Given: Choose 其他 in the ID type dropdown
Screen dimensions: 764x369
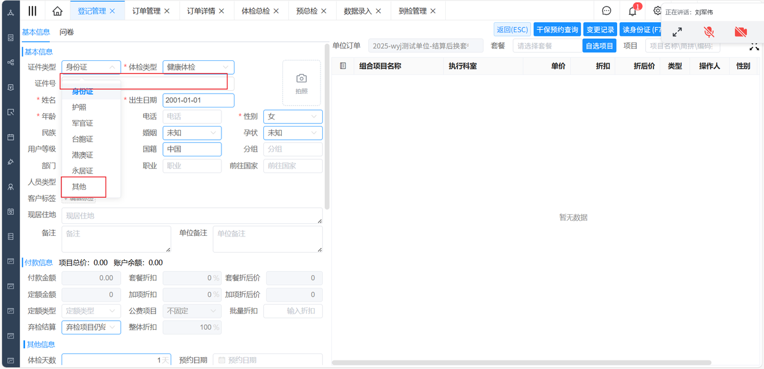Looking at the screenshot, I should (x=79, y=187).
